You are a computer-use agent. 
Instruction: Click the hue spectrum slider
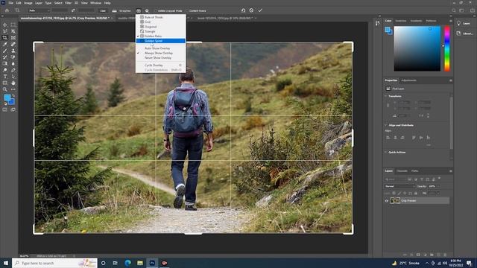tap(447, 48)
